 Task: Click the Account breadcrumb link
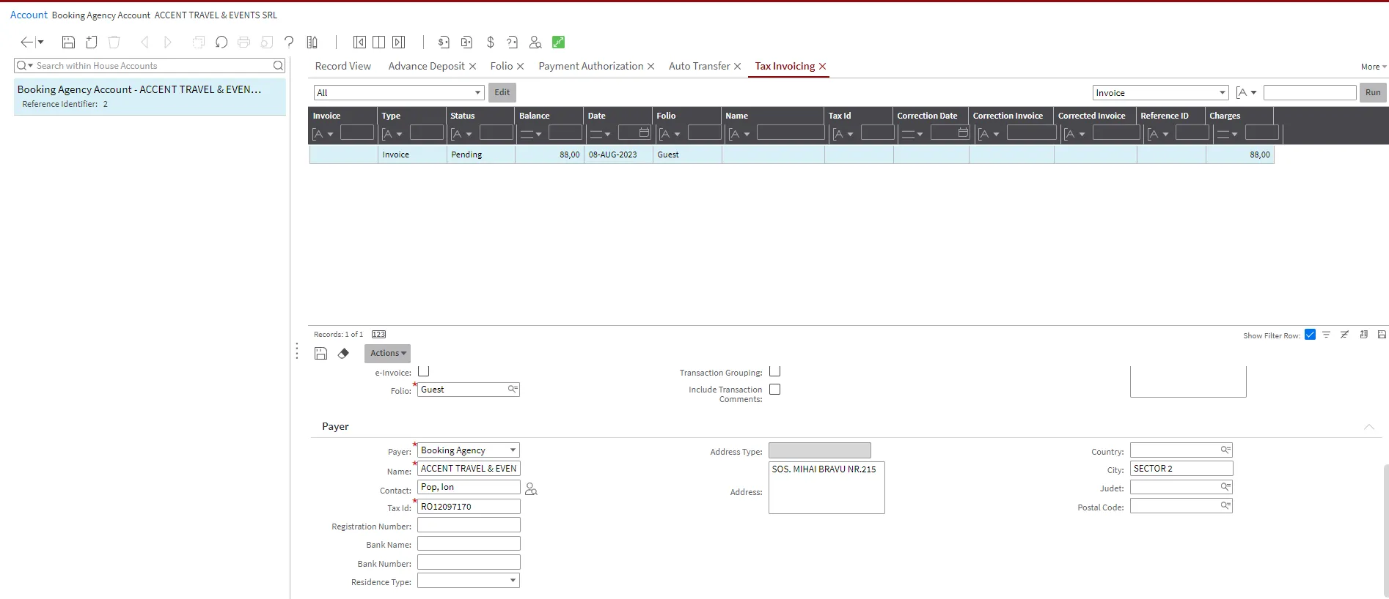tap(29, 15)
